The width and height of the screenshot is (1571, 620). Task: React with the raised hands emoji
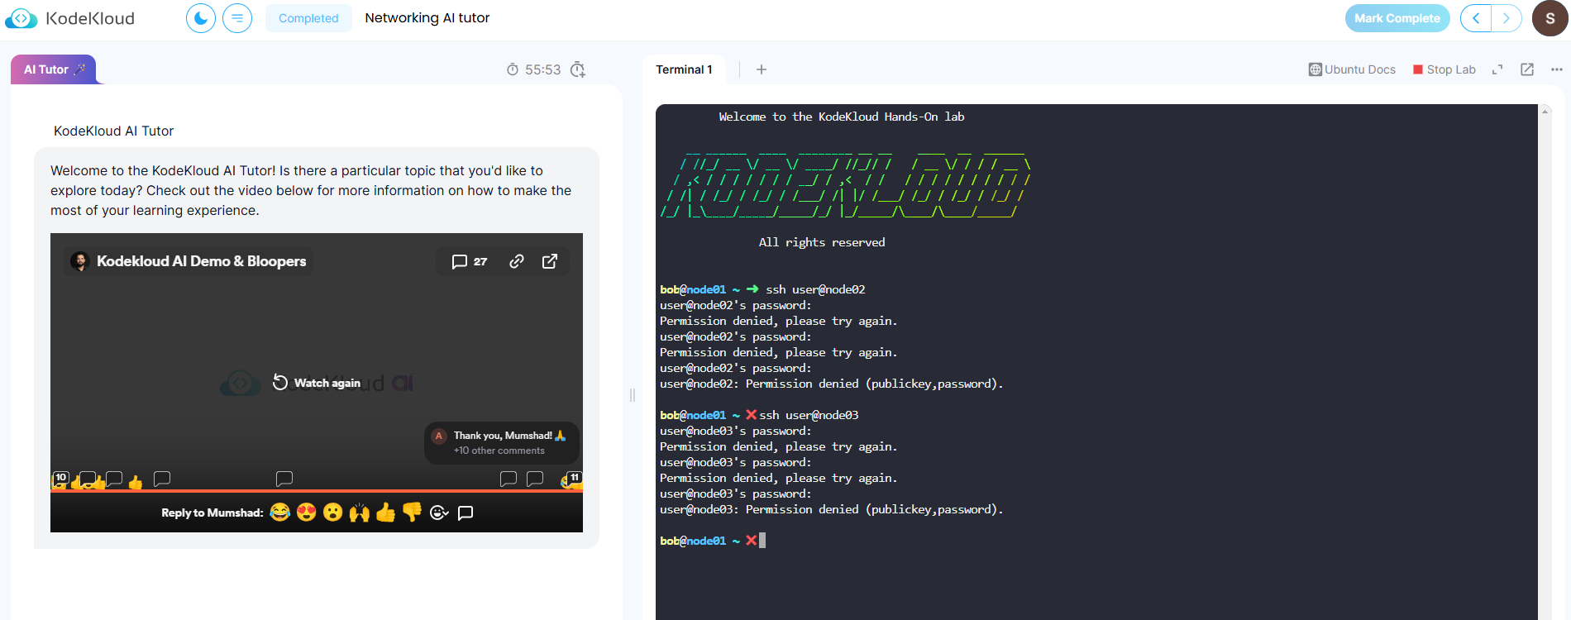360,513
